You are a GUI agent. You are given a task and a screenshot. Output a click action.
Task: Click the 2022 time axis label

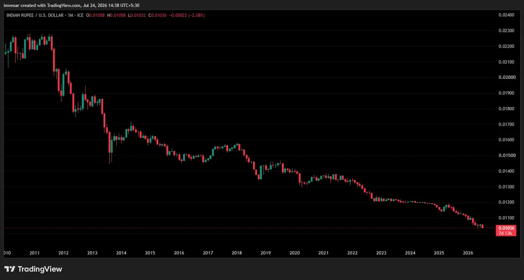352,253
